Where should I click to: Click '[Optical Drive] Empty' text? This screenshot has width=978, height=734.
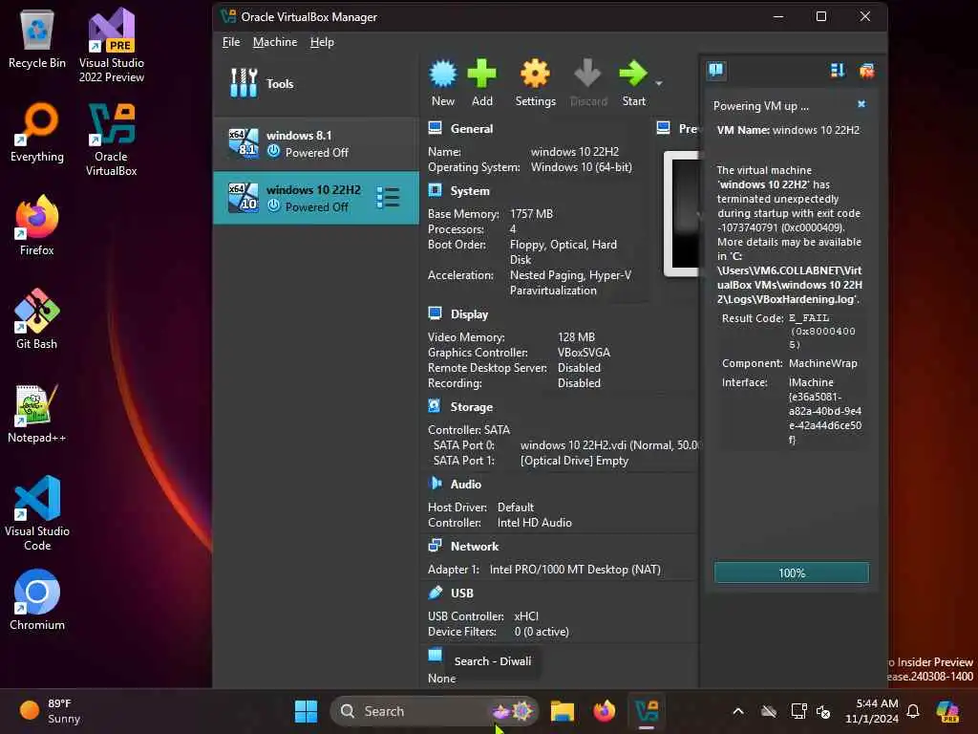coord(574,461)
